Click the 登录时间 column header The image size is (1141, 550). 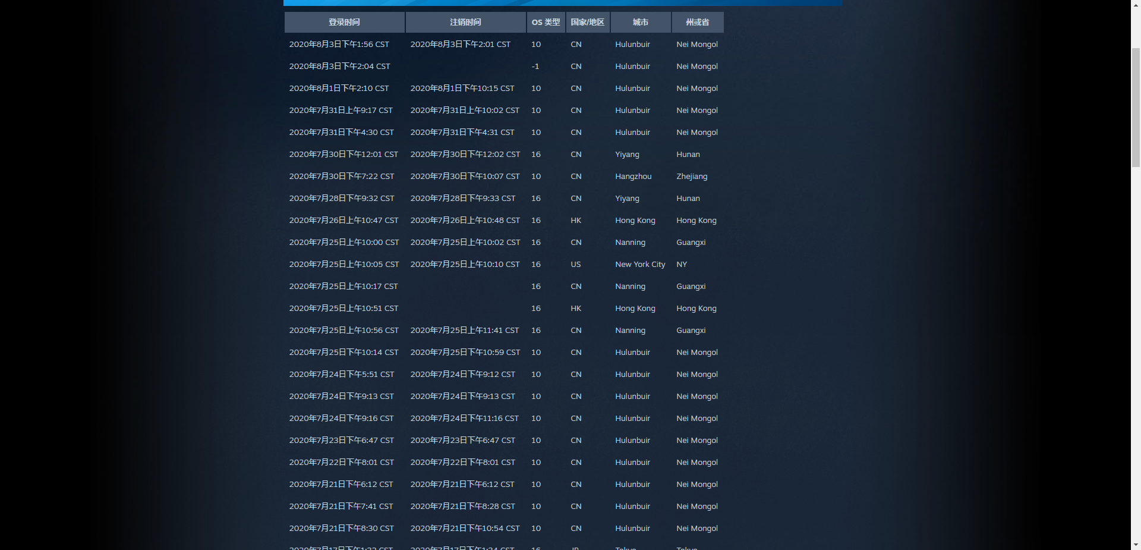click(x=344, y=22)
